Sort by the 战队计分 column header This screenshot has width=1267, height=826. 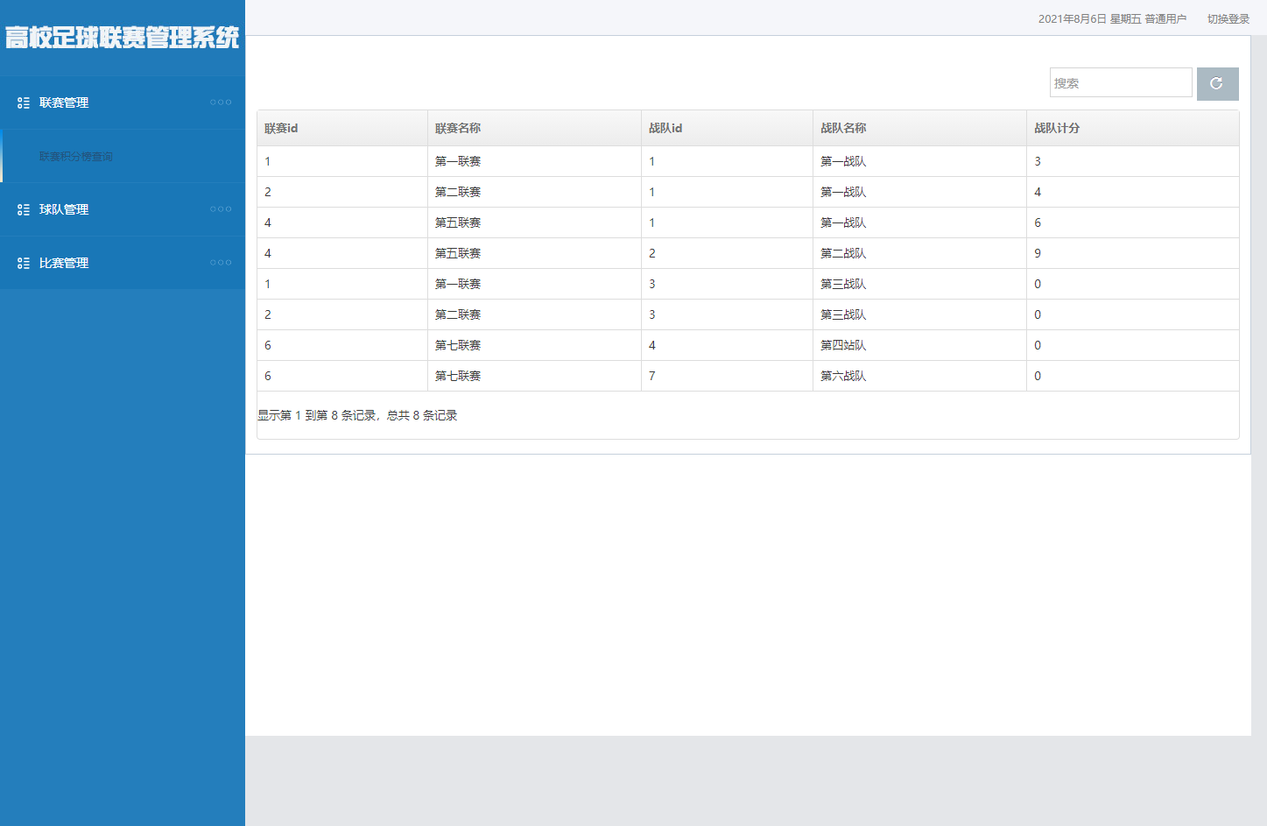click(x=1057, y=129)
